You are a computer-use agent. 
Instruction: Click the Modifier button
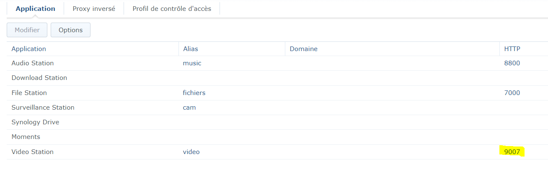coord(27,30)
